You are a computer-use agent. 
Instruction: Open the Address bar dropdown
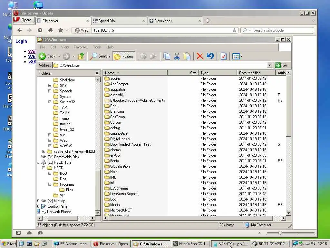coord(270,65)
